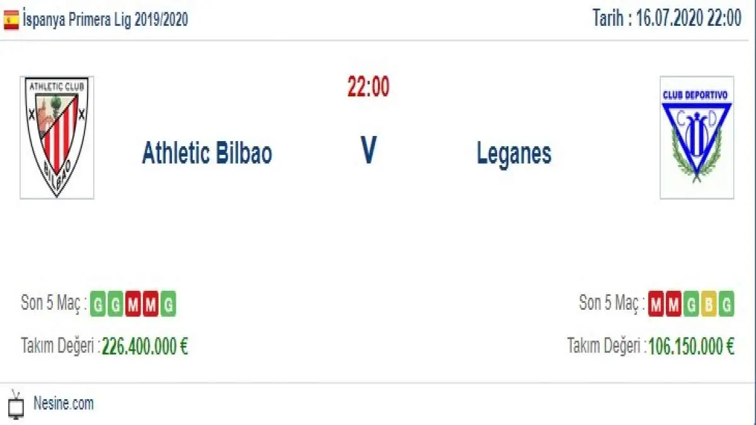Select Athletic Bilbao's fifth form badge, green G
This screenshot has height=425, width=756.
tap(168, 305)
